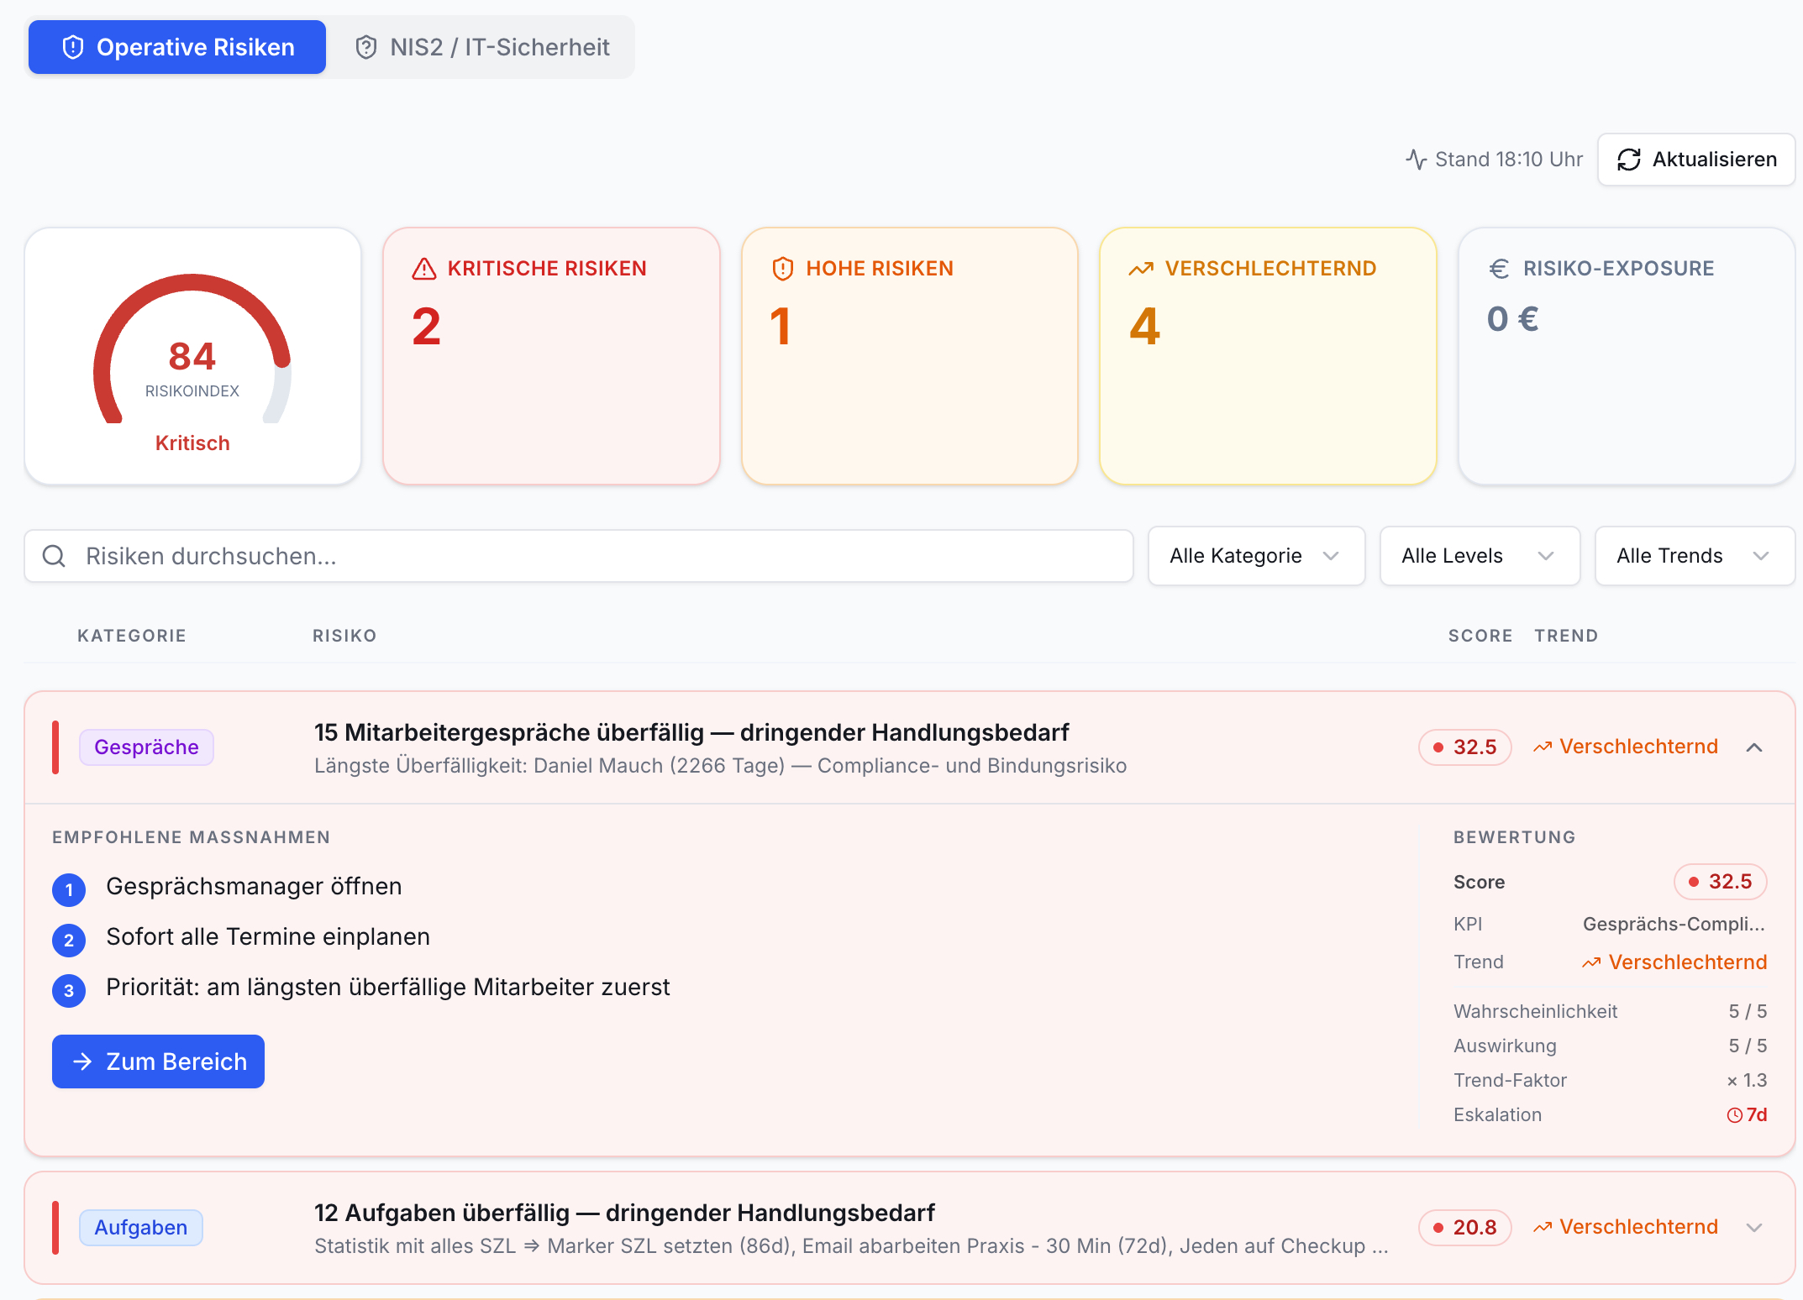Click the trend arrow icon on Verschlechternd card

[x=1141, y=269]
